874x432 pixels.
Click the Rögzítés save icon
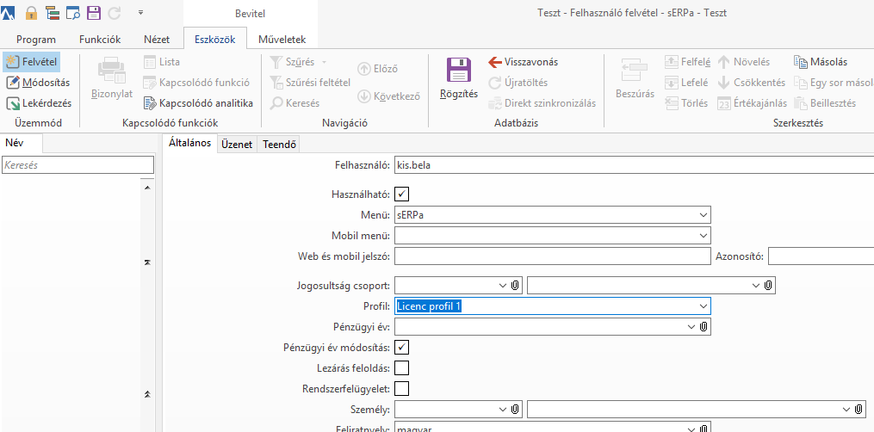point(458,71)
